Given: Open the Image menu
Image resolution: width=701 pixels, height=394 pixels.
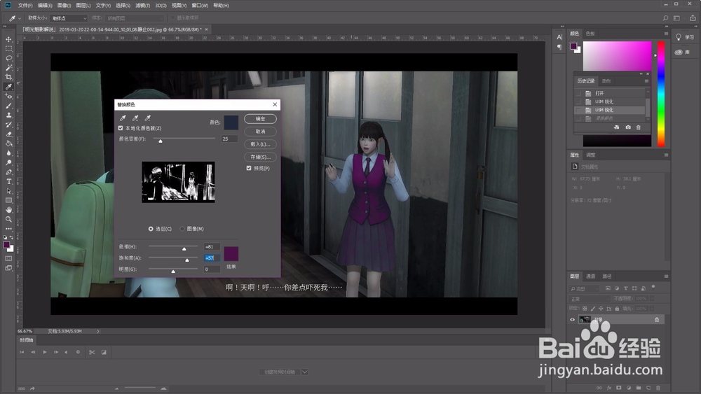Looking at the screenshot, I should click(x=64, y=6).
